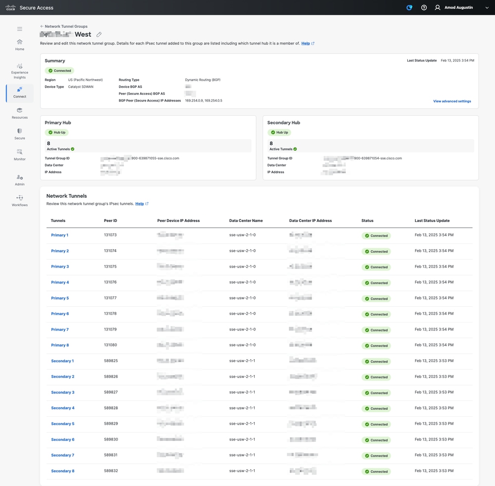This screenshot has height=486, width=495.
Task: Open the help question mark icon
Action: coord(424,7)
